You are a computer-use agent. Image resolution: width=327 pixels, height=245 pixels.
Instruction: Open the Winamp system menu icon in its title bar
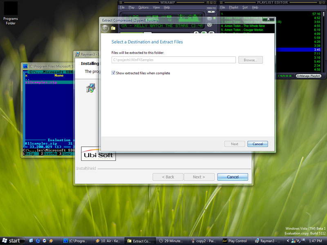[121, 2]
